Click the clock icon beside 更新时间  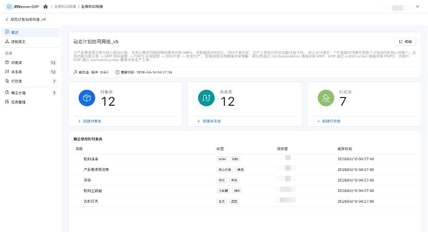(x=117, y=72)
